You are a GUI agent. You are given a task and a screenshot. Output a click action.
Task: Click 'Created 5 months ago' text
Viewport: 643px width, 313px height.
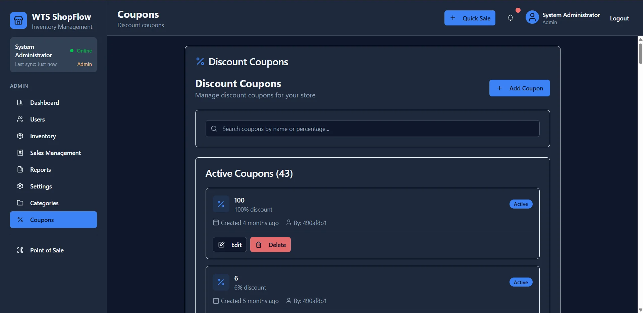coord(250,301)
